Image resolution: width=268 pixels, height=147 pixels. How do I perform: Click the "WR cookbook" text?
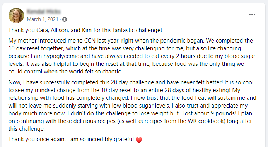(x=206, y=121)
